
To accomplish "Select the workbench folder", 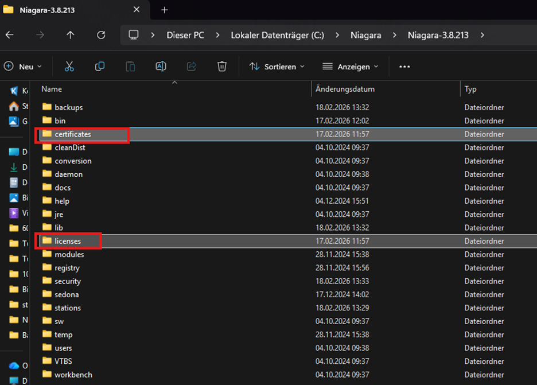I will [73, 375].
